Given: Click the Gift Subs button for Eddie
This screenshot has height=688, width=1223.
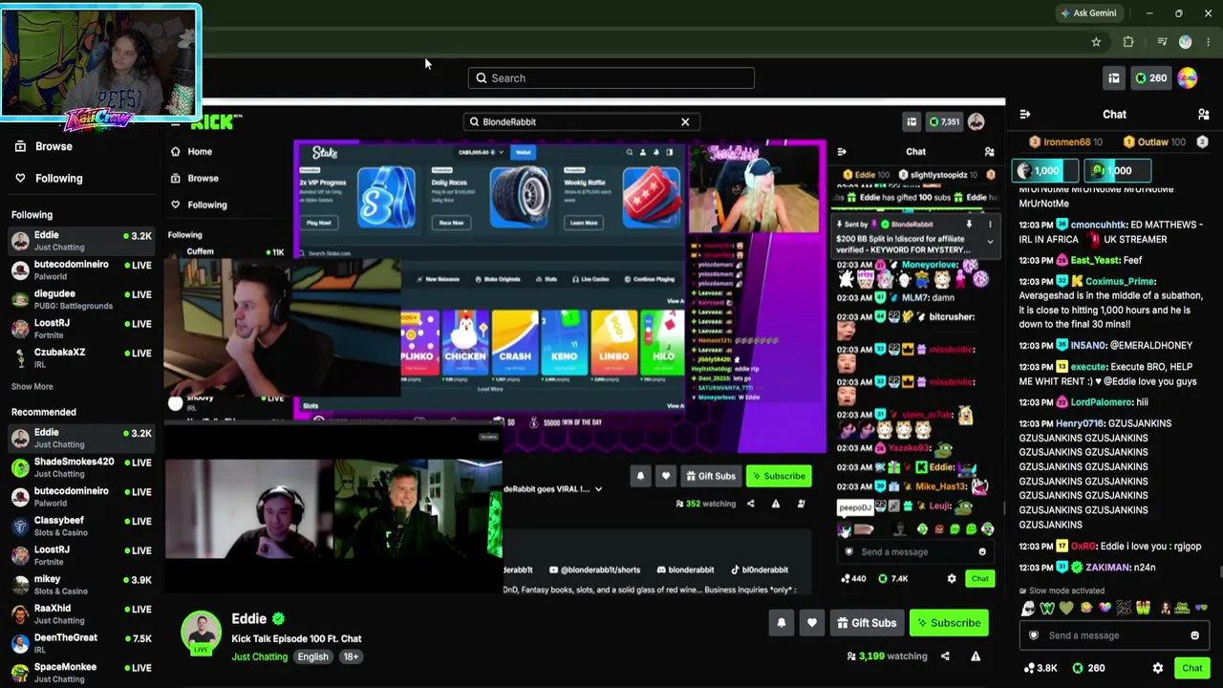Looking at the screenshot, I should pyautogui.click(x=867, y=623).
